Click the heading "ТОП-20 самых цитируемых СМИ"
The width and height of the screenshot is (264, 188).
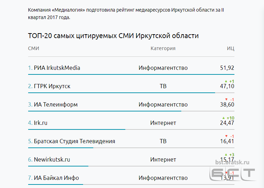113,36
